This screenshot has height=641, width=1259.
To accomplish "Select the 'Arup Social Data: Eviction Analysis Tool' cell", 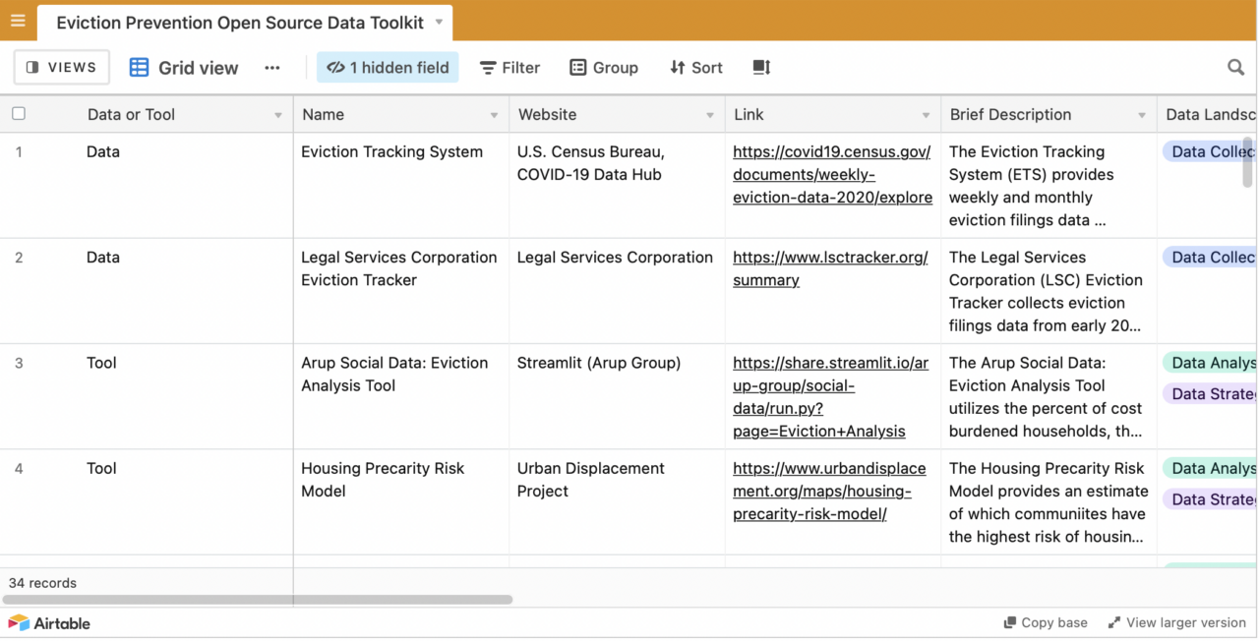I will [401, 396].
